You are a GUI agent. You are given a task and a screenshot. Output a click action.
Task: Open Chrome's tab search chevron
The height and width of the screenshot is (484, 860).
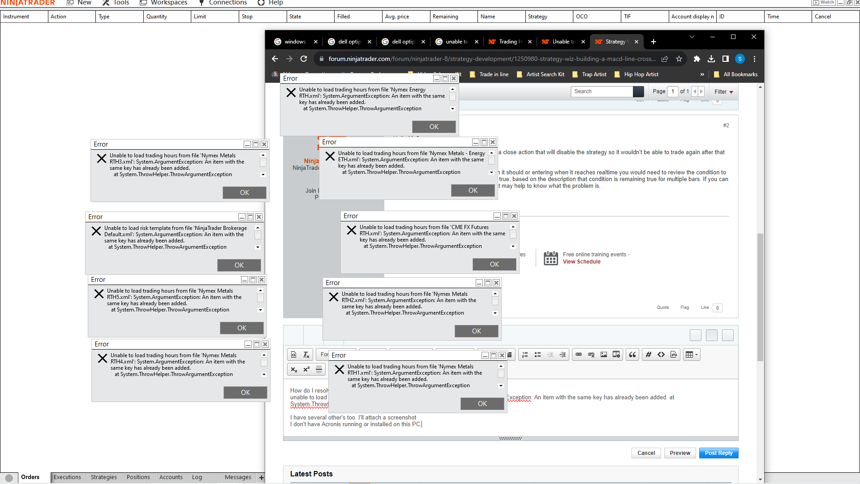692,37
